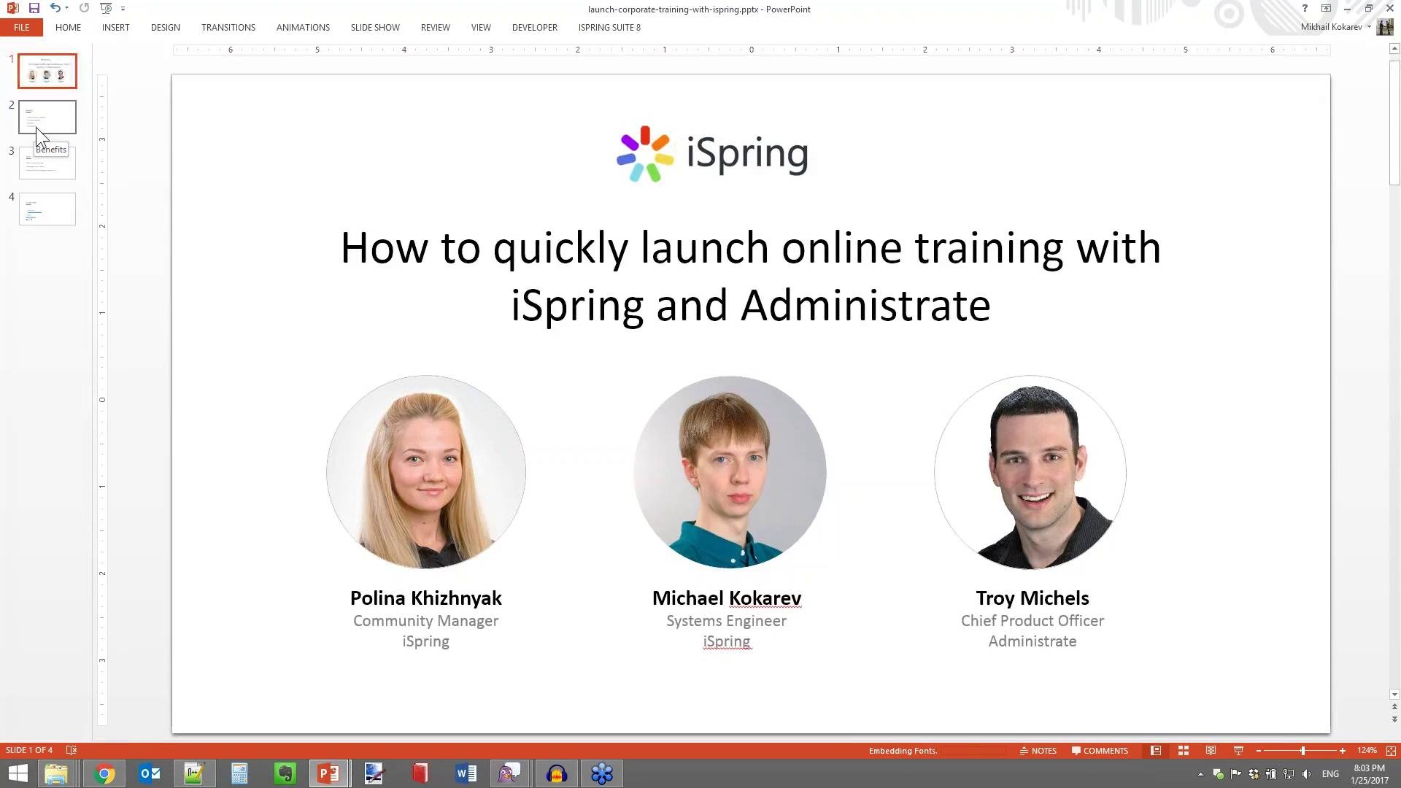Open the DESIGN ribbon tab

[x=165, y=27]
